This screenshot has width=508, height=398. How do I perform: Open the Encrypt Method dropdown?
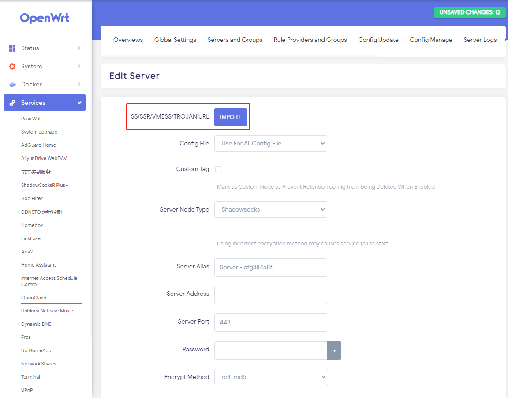tap(271, 377)
